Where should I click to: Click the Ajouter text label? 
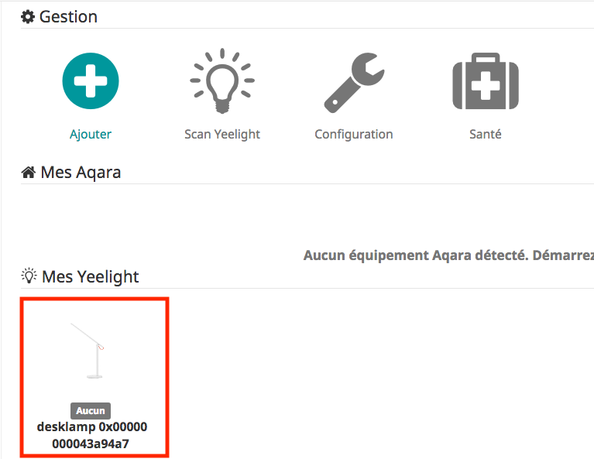pyautogui.click(x=91, y=134)
